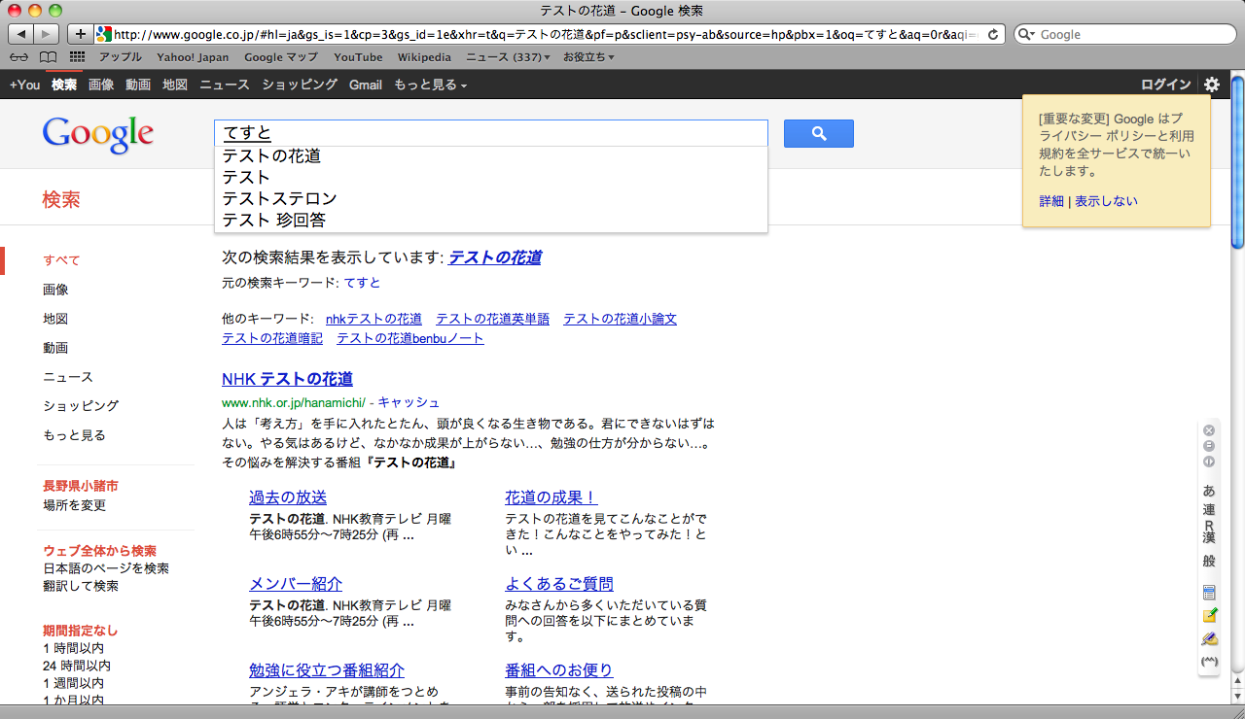Screen dimensions: 1245x719
Task: Open the Yahoo! Japan bookmark
Action: 193,57
